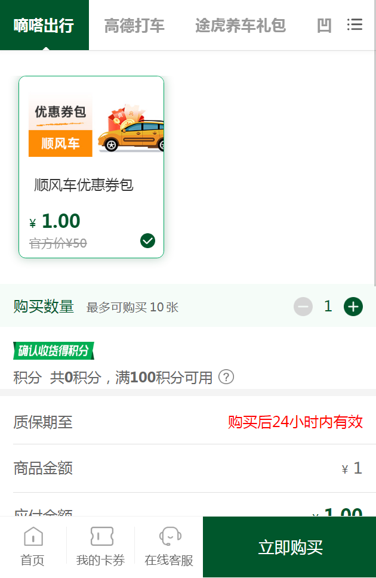This screenshot has width=376, height=578.
Task: Increase purchase quantity with plus button
Action: click(353, 307)
